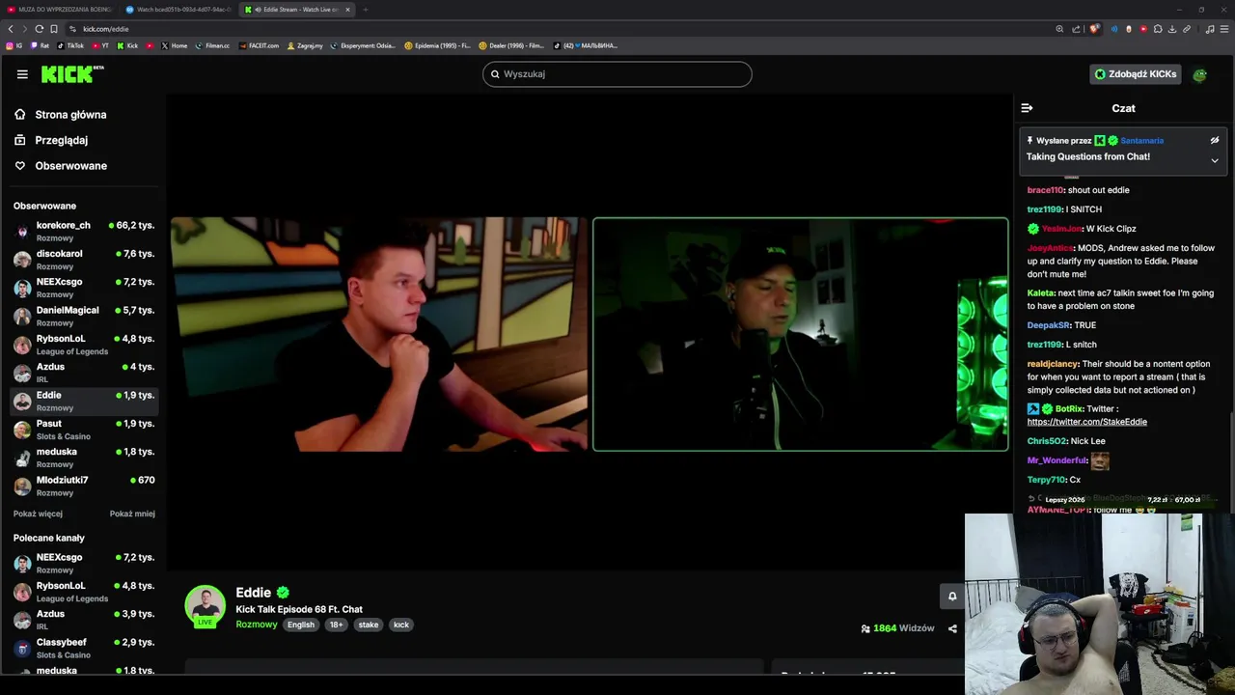Click the share icon below the stream
The height and width of the screenshot is (695, 1235).
[952, 628]
